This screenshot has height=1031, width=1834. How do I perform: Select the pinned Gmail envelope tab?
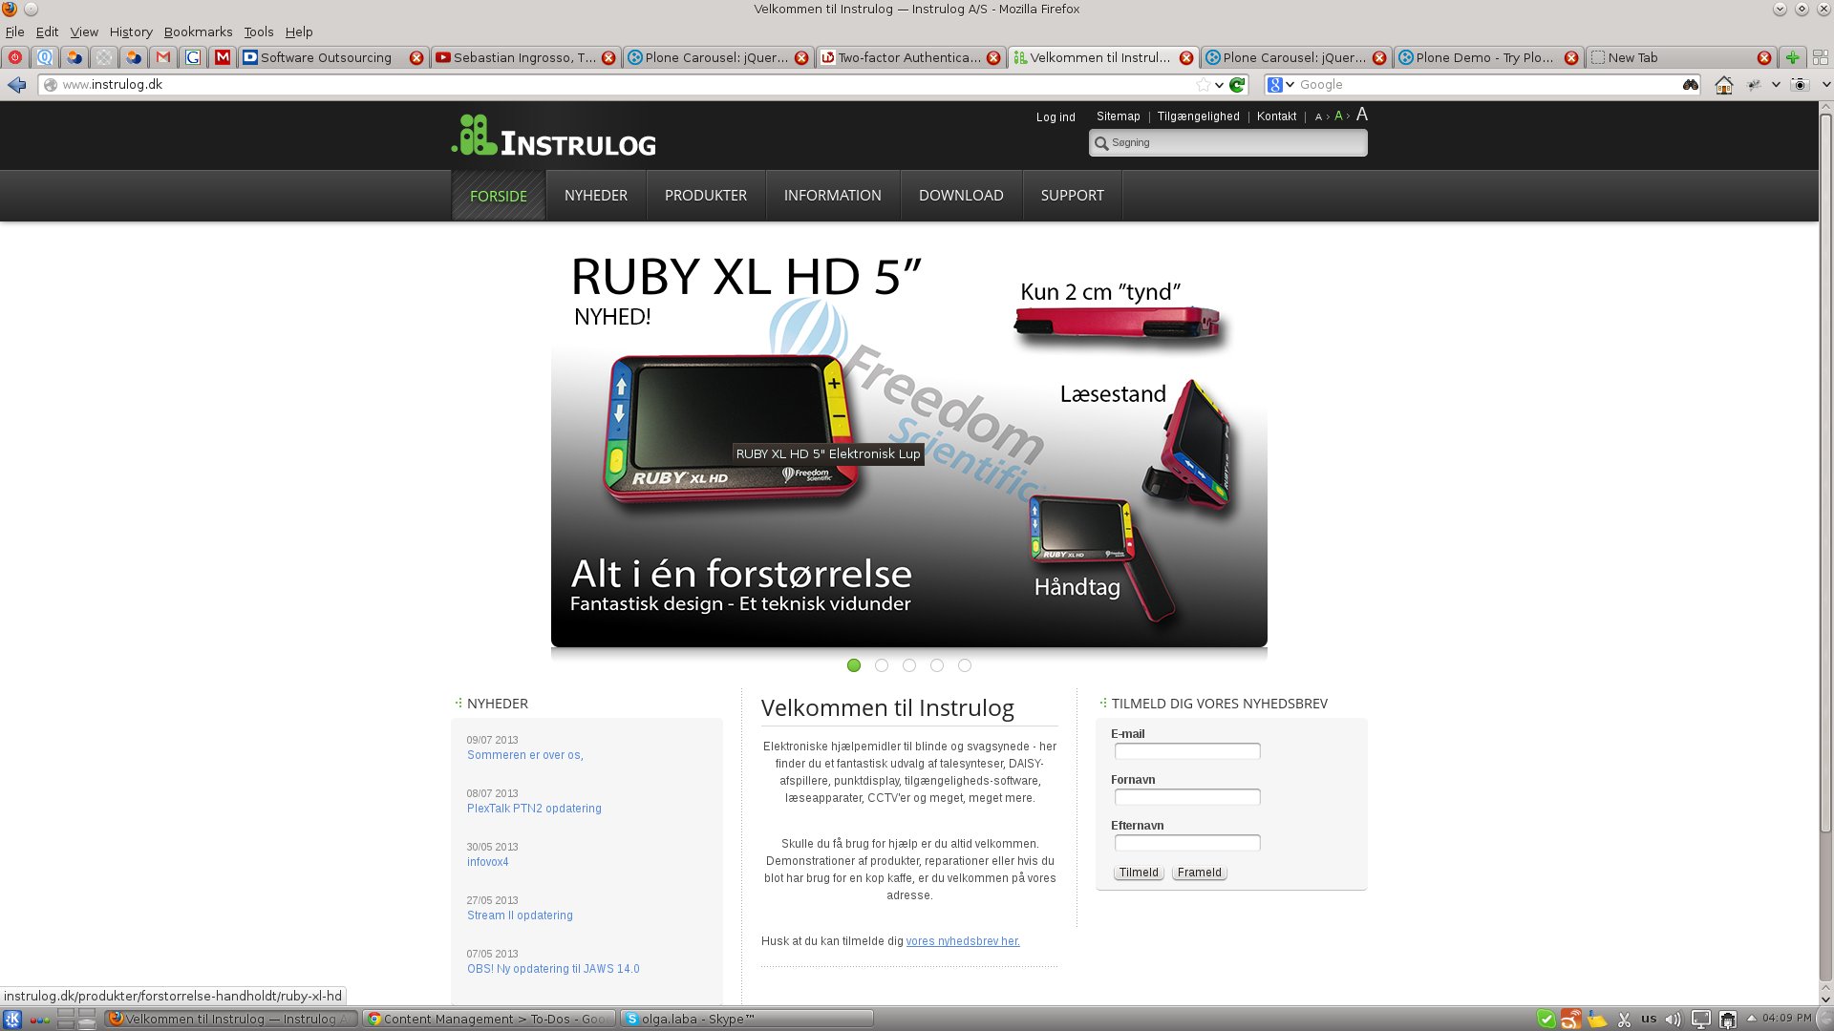pyautogui.click(x=163, y=57)
